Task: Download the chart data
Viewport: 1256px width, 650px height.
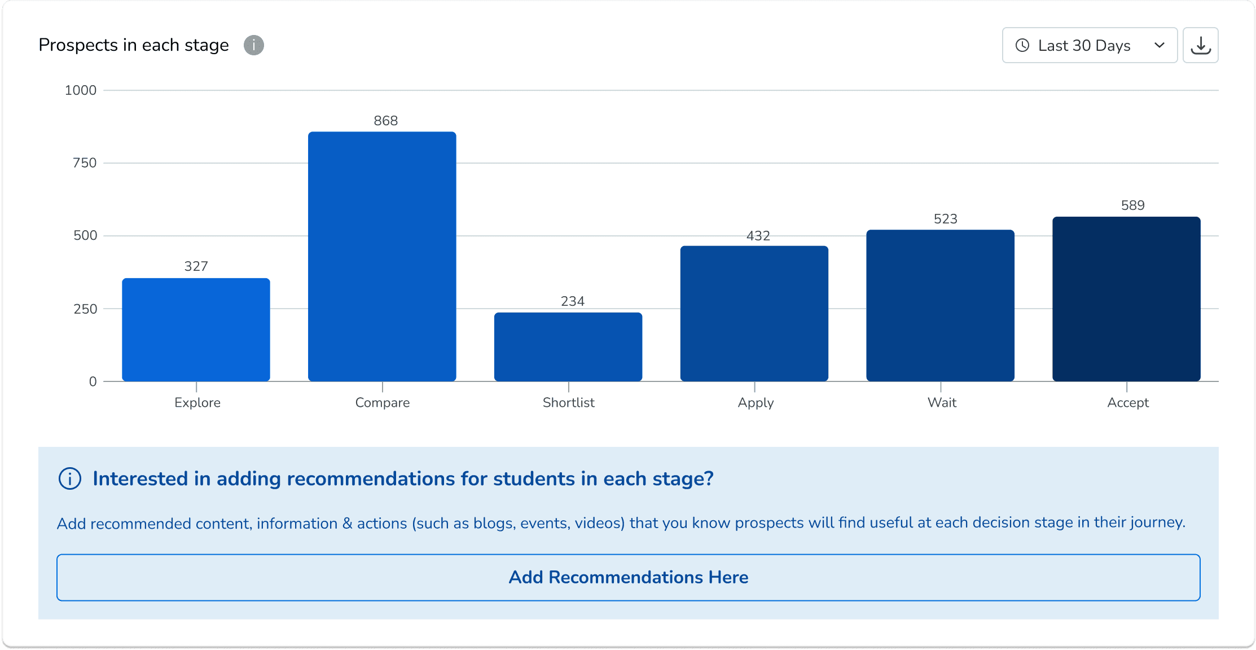Action: coord(1201,45)
